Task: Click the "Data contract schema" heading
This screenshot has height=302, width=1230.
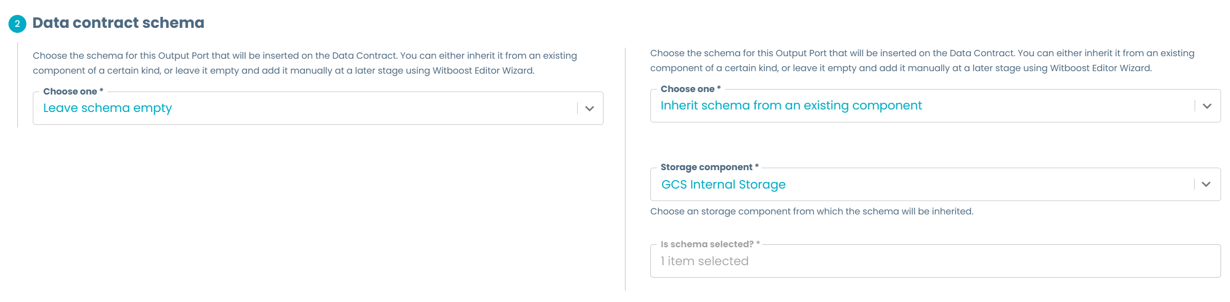Action: [x=118, y=23]
